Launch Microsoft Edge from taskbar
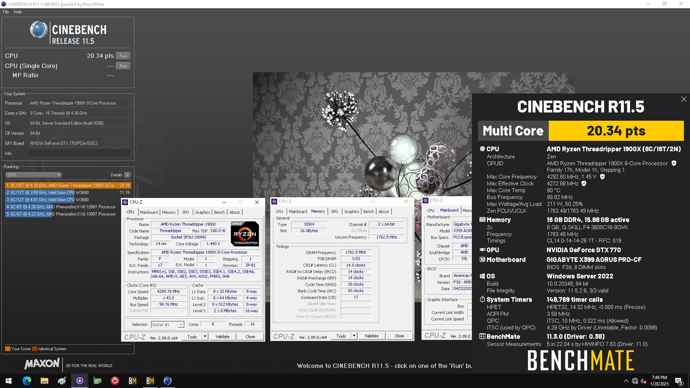 [27, 381]
